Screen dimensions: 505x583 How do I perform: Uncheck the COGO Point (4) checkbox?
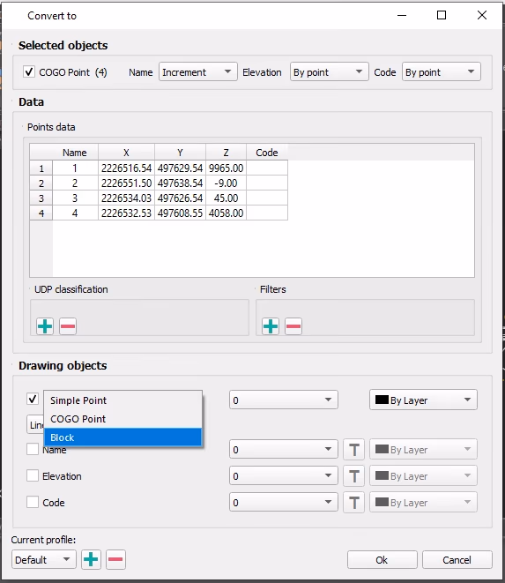pyautogui.click(x=29, y=71)
